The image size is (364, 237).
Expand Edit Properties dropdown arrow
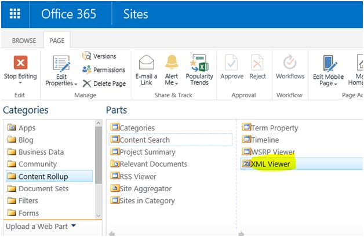(x=76, y=84)
